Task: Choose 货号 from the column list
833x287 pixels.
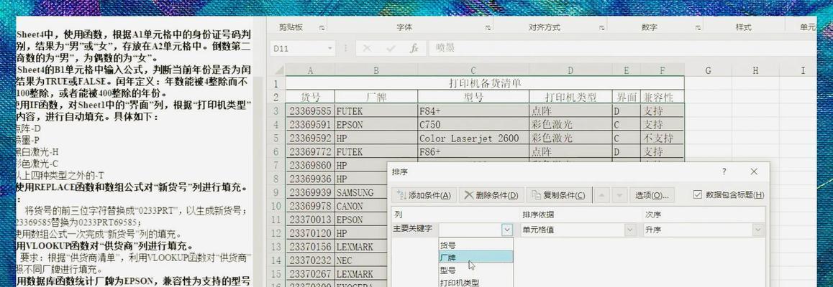Action: 475,245
